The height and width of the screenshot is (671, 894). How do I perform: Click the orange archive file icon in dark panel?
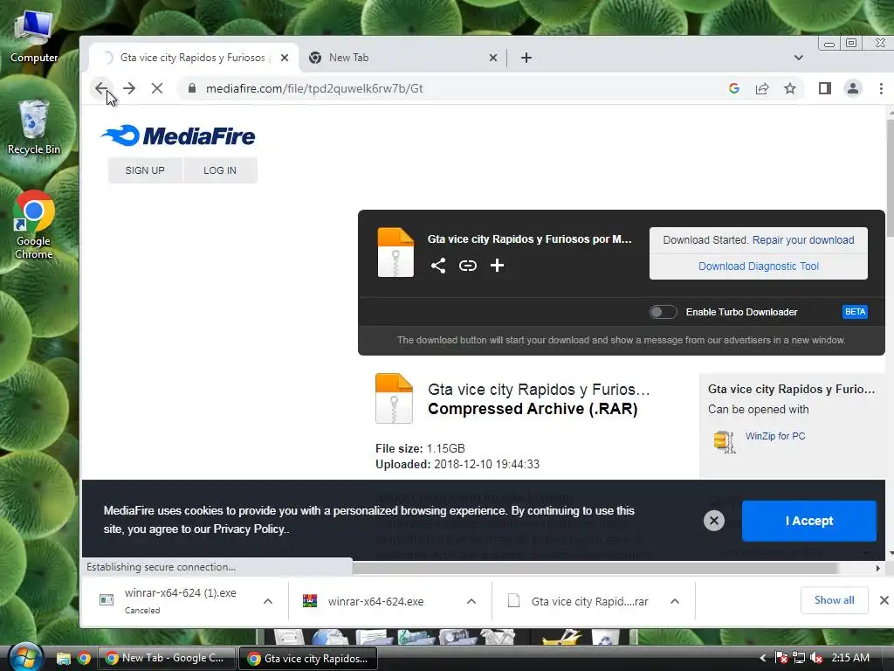pyautogui.click(x=395, y=252)
